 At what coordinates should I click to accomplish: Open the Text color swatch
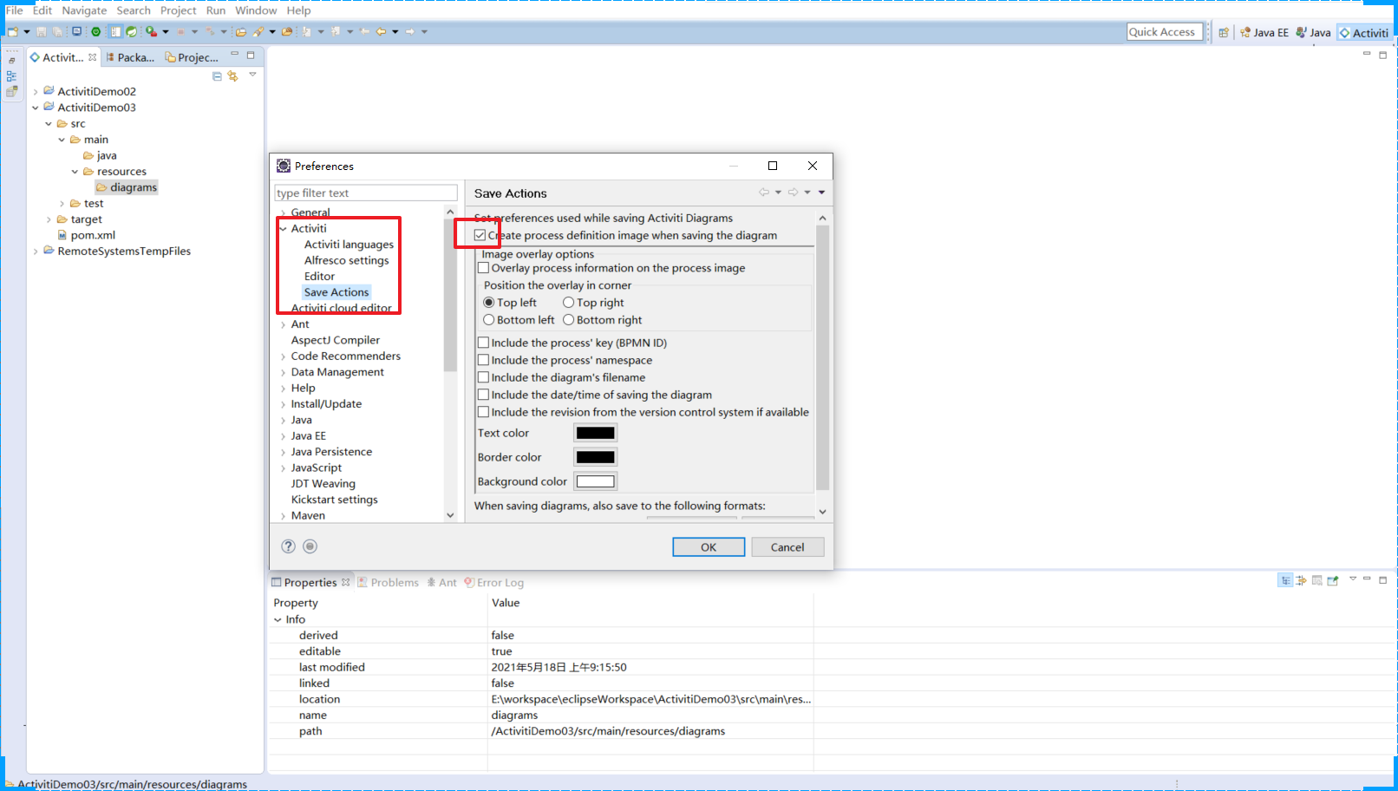[x=596, y=433]
